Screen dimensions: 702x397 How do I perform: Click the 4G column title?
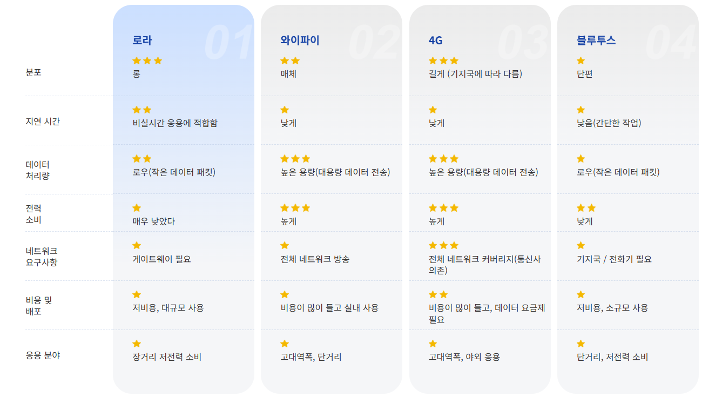(435, 41)
